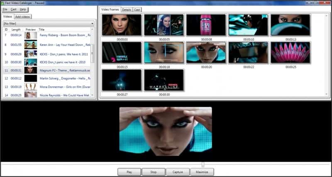The height and width of the screenshot is (177, 332).
Task: Open the Help menu
Action: click(23, 9)
